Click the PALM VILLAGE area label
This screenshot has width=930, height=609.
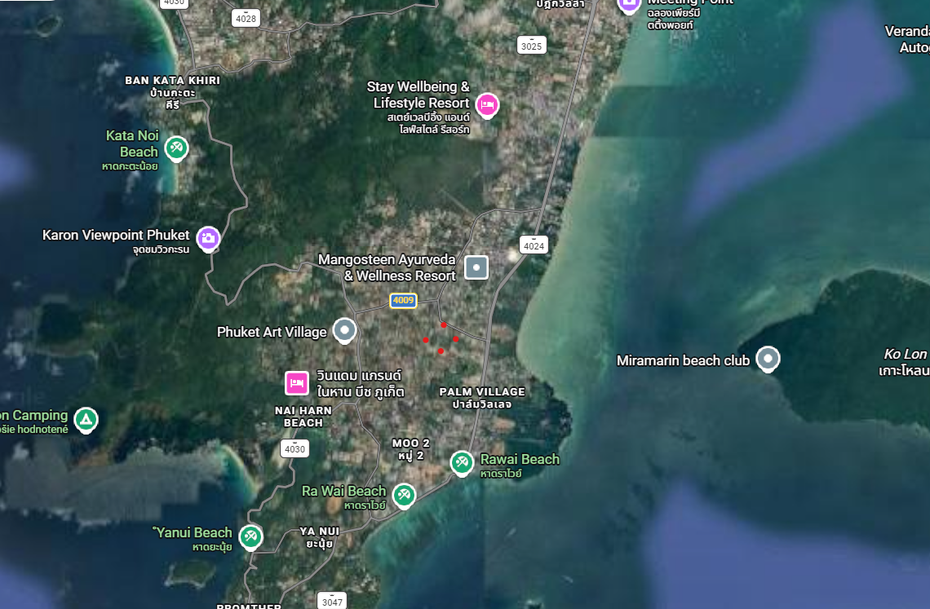482,392
